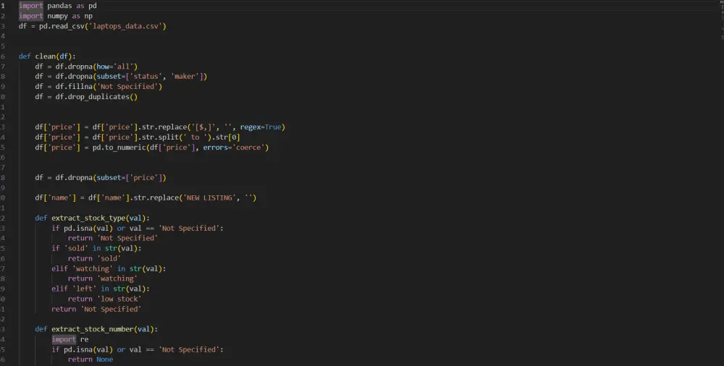Click the 'def clean(df):' definition
724x366 pixels.
click(47, 56)
